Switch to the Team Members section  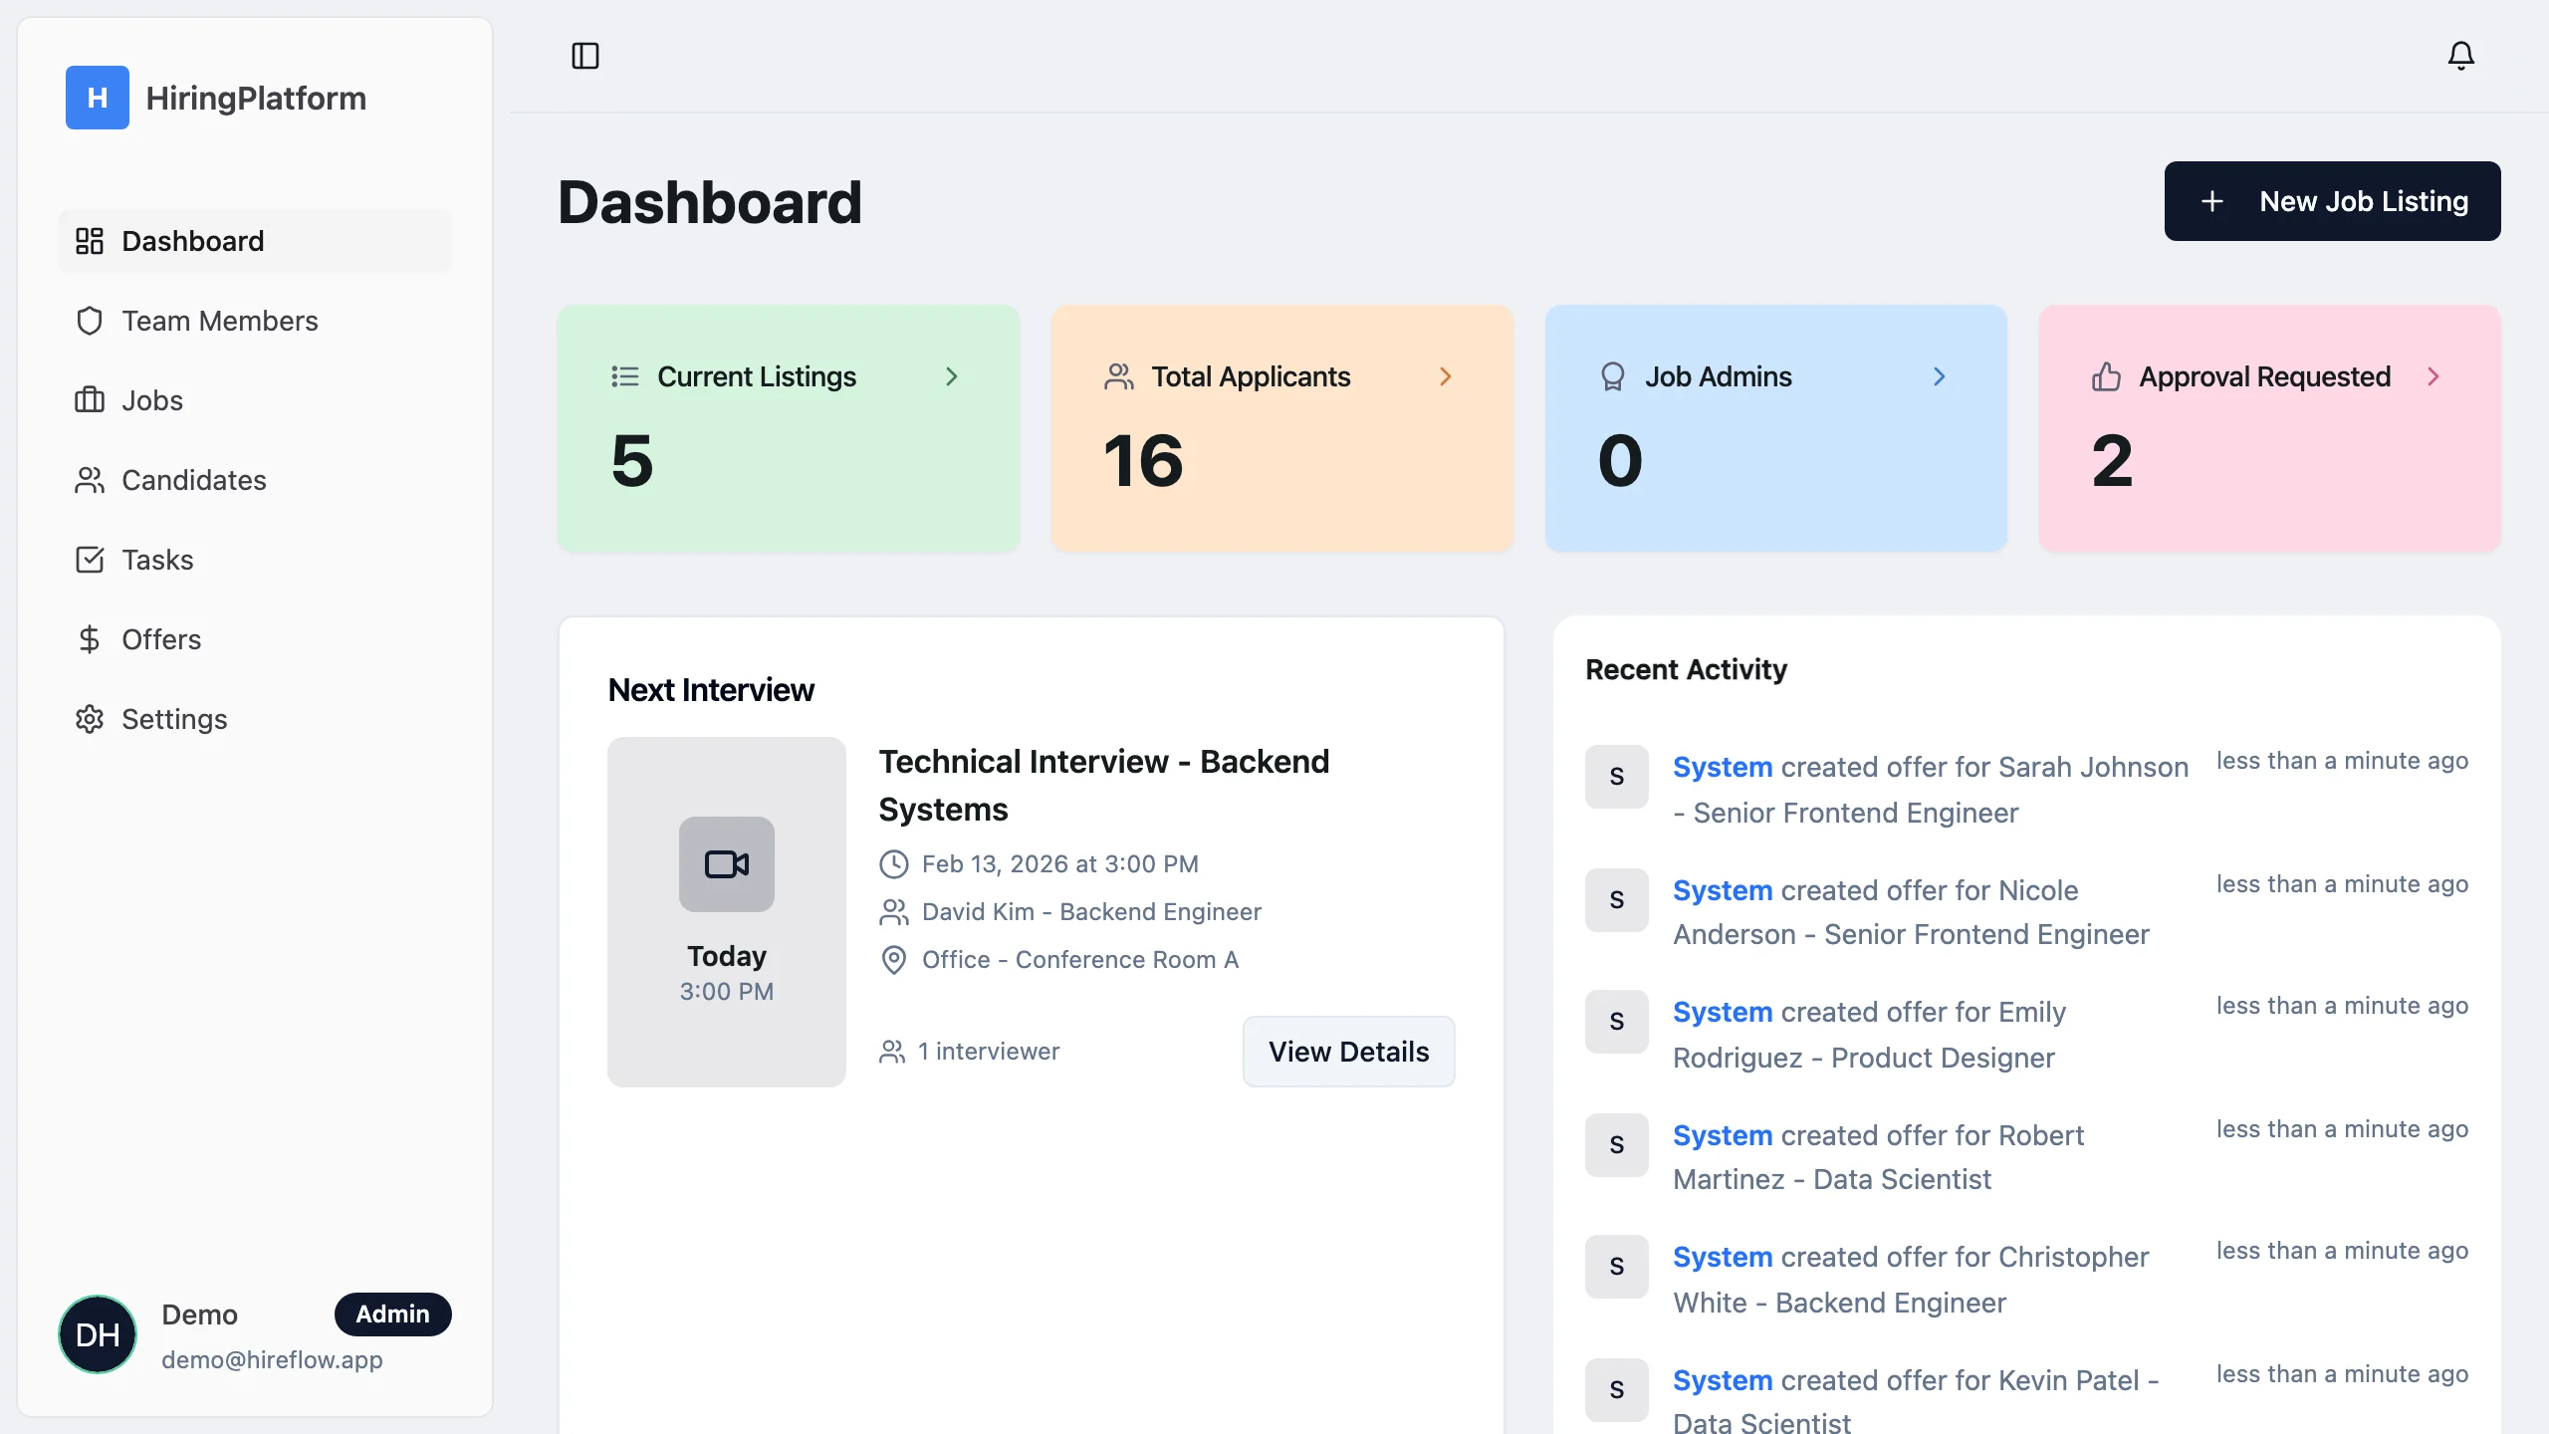[219, 321]
